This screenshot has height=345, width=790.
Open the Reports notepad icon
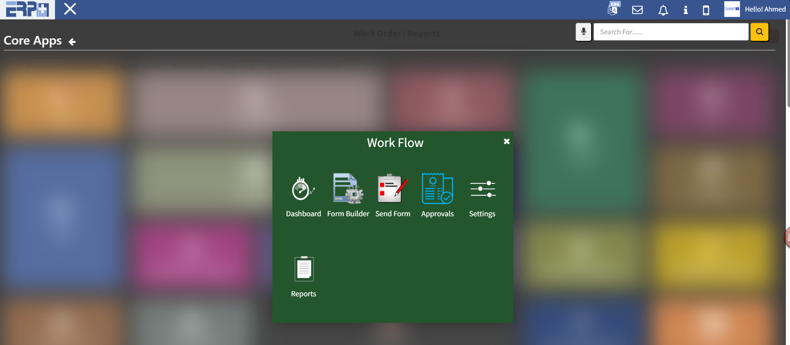pyautogui.click(x=304, y=269)
